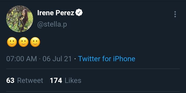Image resolution: width=186 pixels, height=93 pixels.
Task: Show the 63 retweets count
Action: [x=10, y=81]
